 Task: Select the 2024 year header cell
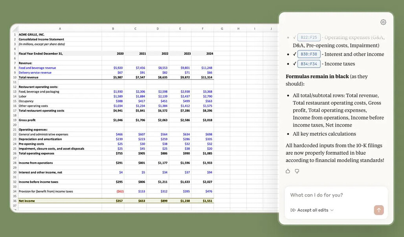[x=210, y=54]
